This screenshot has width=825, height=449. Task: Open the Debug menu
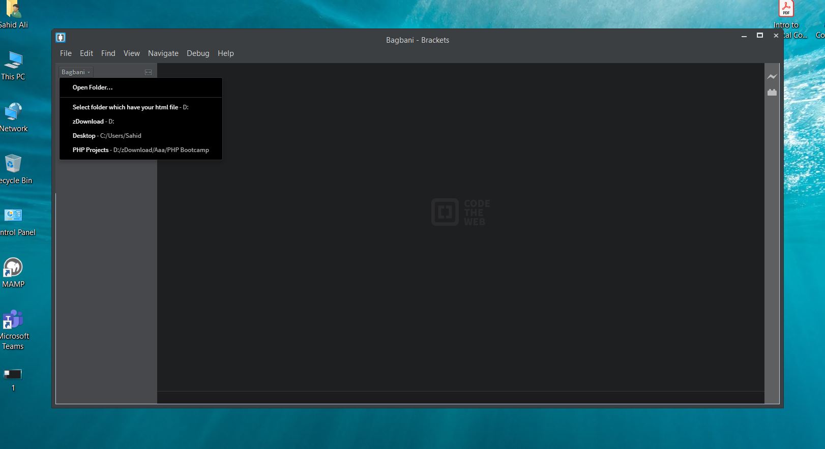[198, 53]
